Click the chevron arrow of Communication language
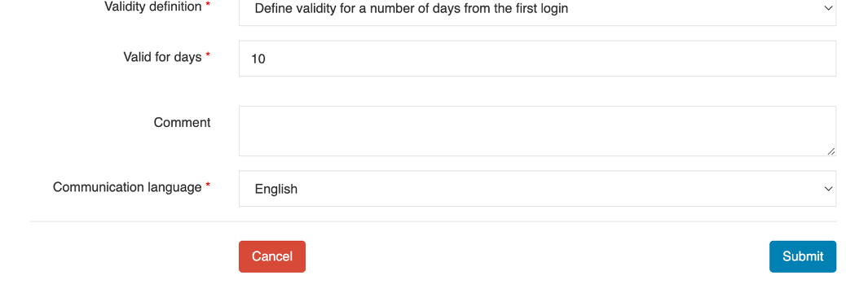Viewport: 846px width, 293px height. coord(828,189)
